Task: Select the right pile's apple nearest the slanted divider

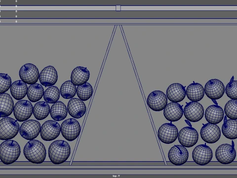Action: pyautogui.click(x=157, y=100)
